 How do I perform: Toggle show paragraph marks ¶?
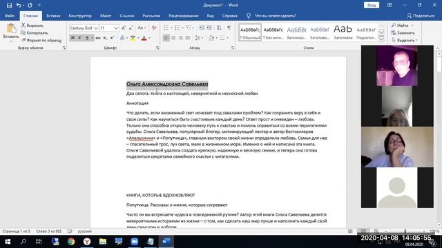229,28
